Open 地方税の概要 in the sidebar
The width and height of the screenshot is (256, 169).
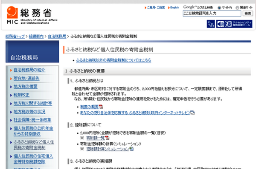pyautogui.click(x=26, y=87)
